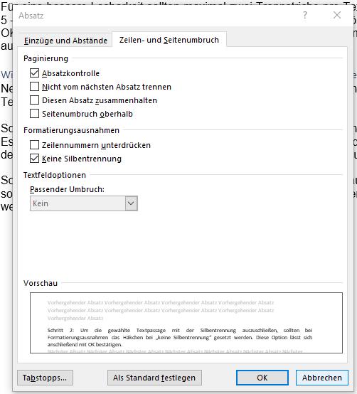Open the Tabstopps dialog button
The height and width of the screenshot is (394, 357).
(x=45, y=378)
